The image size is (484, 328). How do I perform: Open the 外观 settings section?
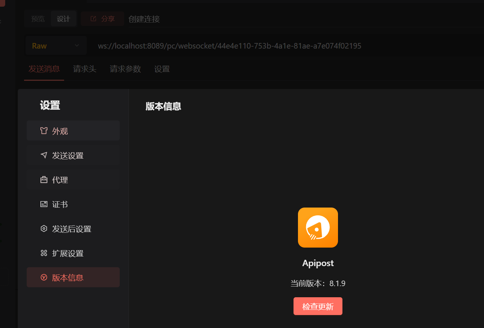pyautogui.click(x=73, y=130)
